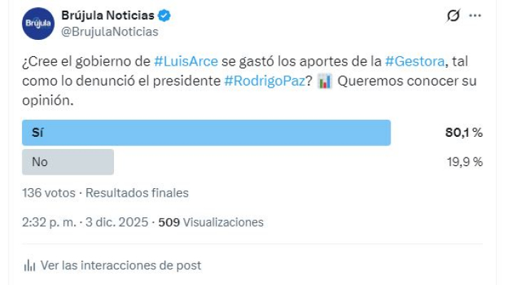
Task: Click the bar chart emoji in the post
Action: tap(324, 81)
